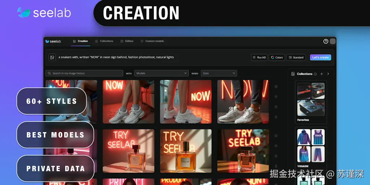Image resolution: width=370 pixels, height=185 pixels.
Task: Click the Collections panel picture icon
Action: [293, 74]
